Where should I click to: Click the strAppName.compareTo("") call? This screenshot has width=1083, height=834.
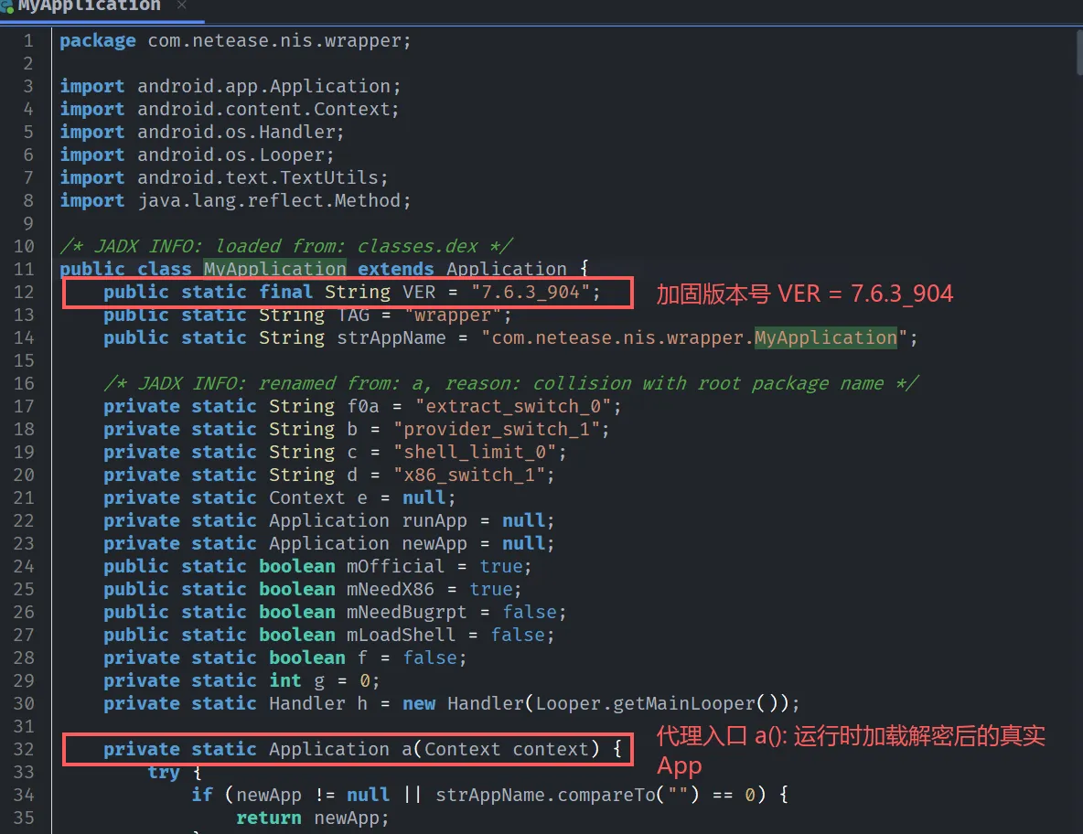pos(566,795)
